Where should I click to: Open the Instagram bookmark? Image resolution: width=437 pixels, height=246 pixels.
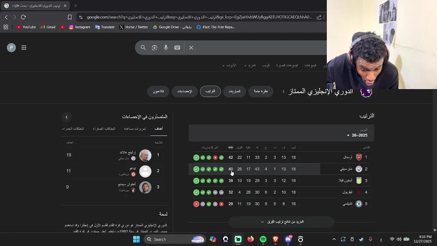[x=80, y=27]
